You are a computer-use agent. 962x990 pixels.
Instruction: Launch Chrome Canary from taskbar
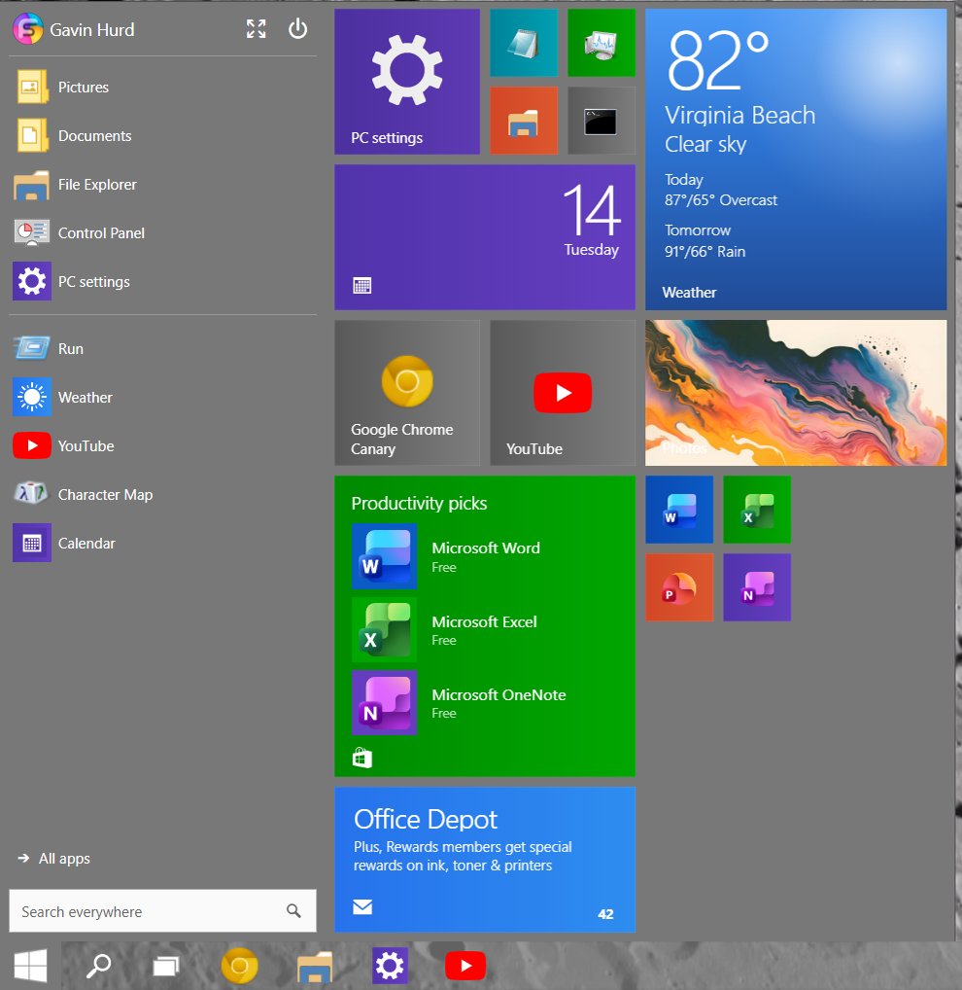click(239, 966)
